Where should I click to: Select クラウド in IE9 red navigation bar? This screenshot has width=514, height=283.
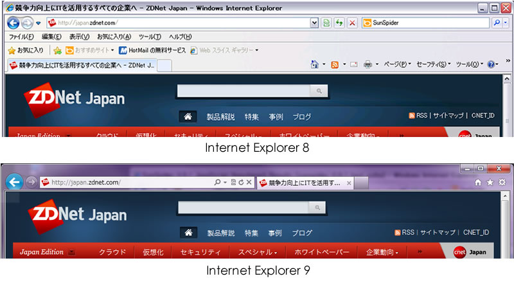click(x=112, y=252)
